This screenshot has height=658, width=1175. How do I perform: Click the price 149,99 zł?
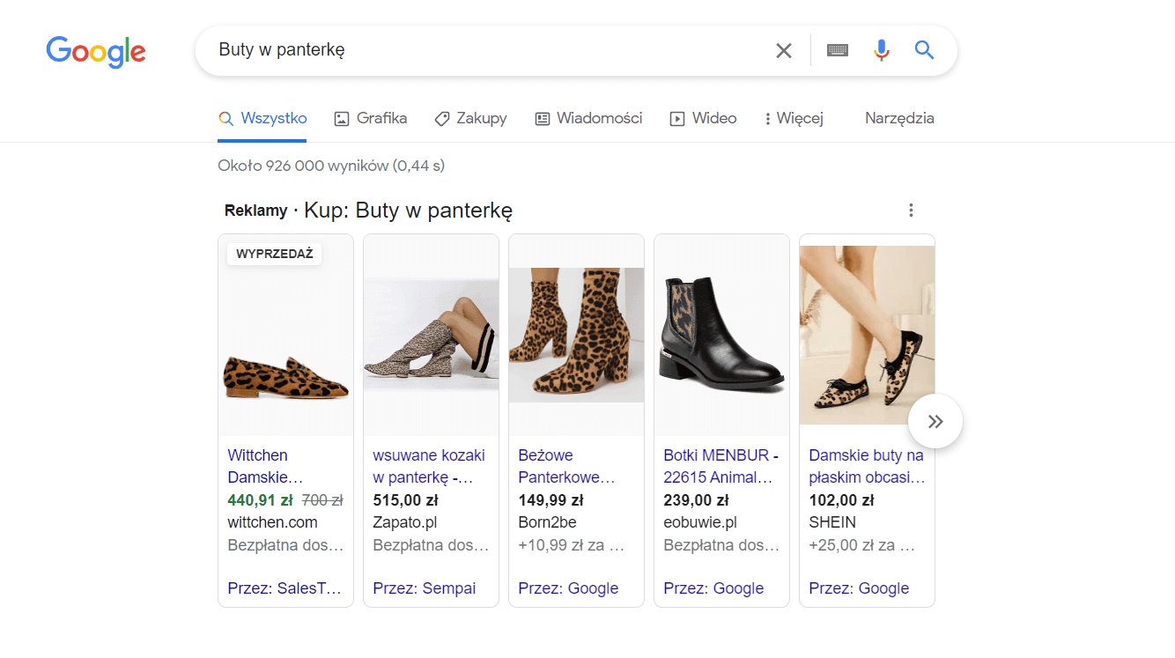551,500
